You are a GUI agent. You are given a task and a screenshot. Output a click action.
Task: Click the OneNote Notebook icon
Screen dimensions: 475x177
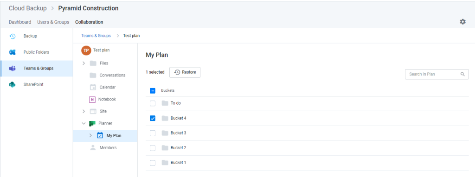92,100
